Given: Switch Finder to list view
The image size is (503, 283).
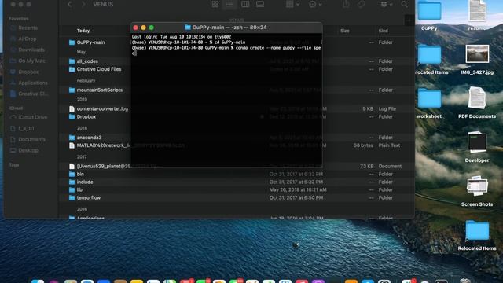Looking at the screenshot, I should (x=229, y=4).
